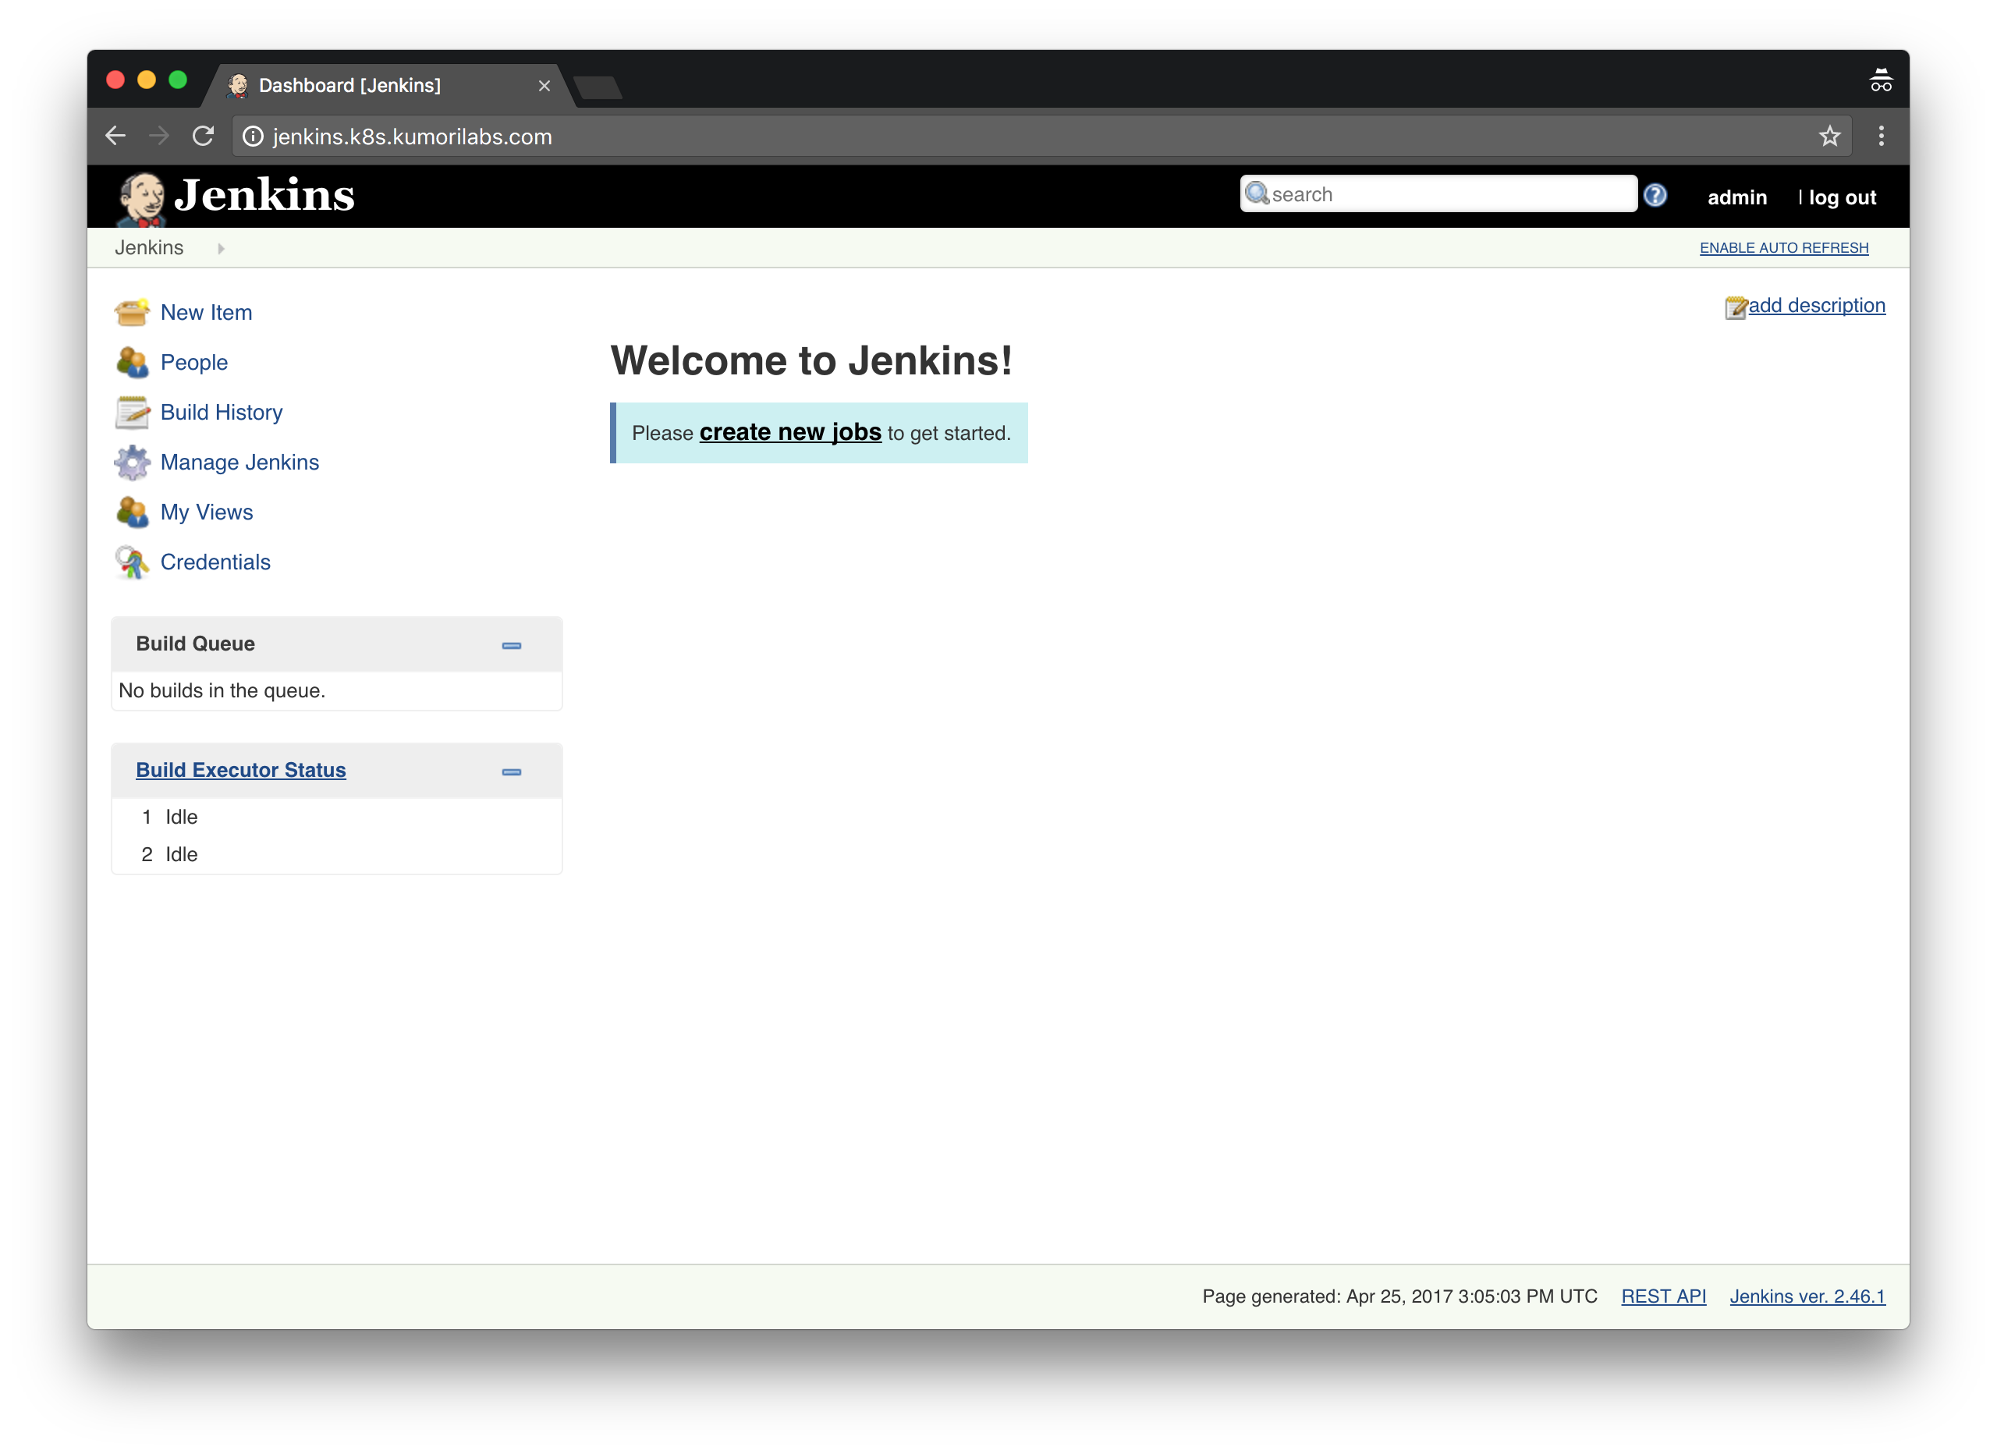This screenshot has width=1997, height=1454.
Task: Click the Jenkins title text in header
Action: click(264, 195)
